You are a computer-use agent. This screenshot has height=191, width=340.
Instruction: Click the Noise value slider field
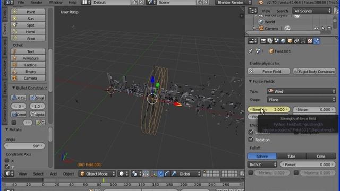(x=314, y=110)
